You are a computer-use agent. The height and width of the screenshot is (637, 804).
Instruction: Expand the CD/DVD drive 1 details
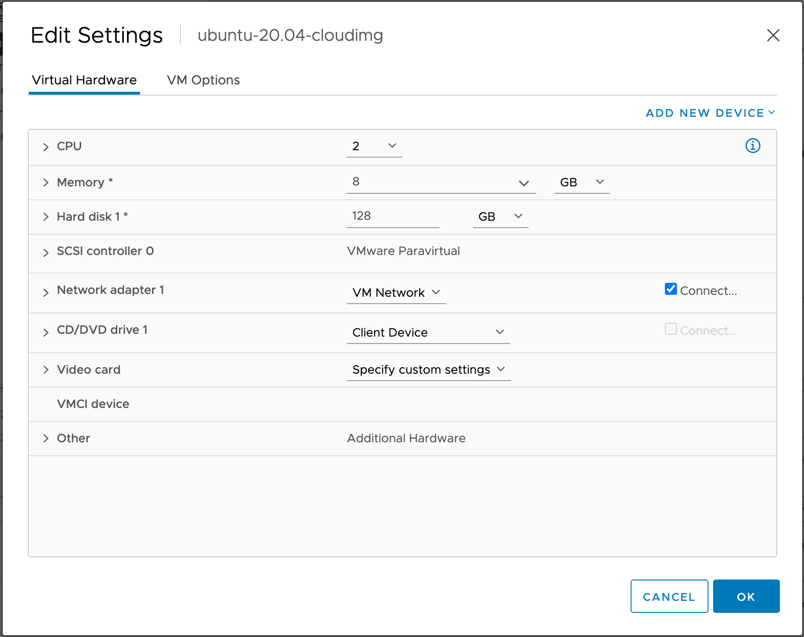(x=46, y=331)
